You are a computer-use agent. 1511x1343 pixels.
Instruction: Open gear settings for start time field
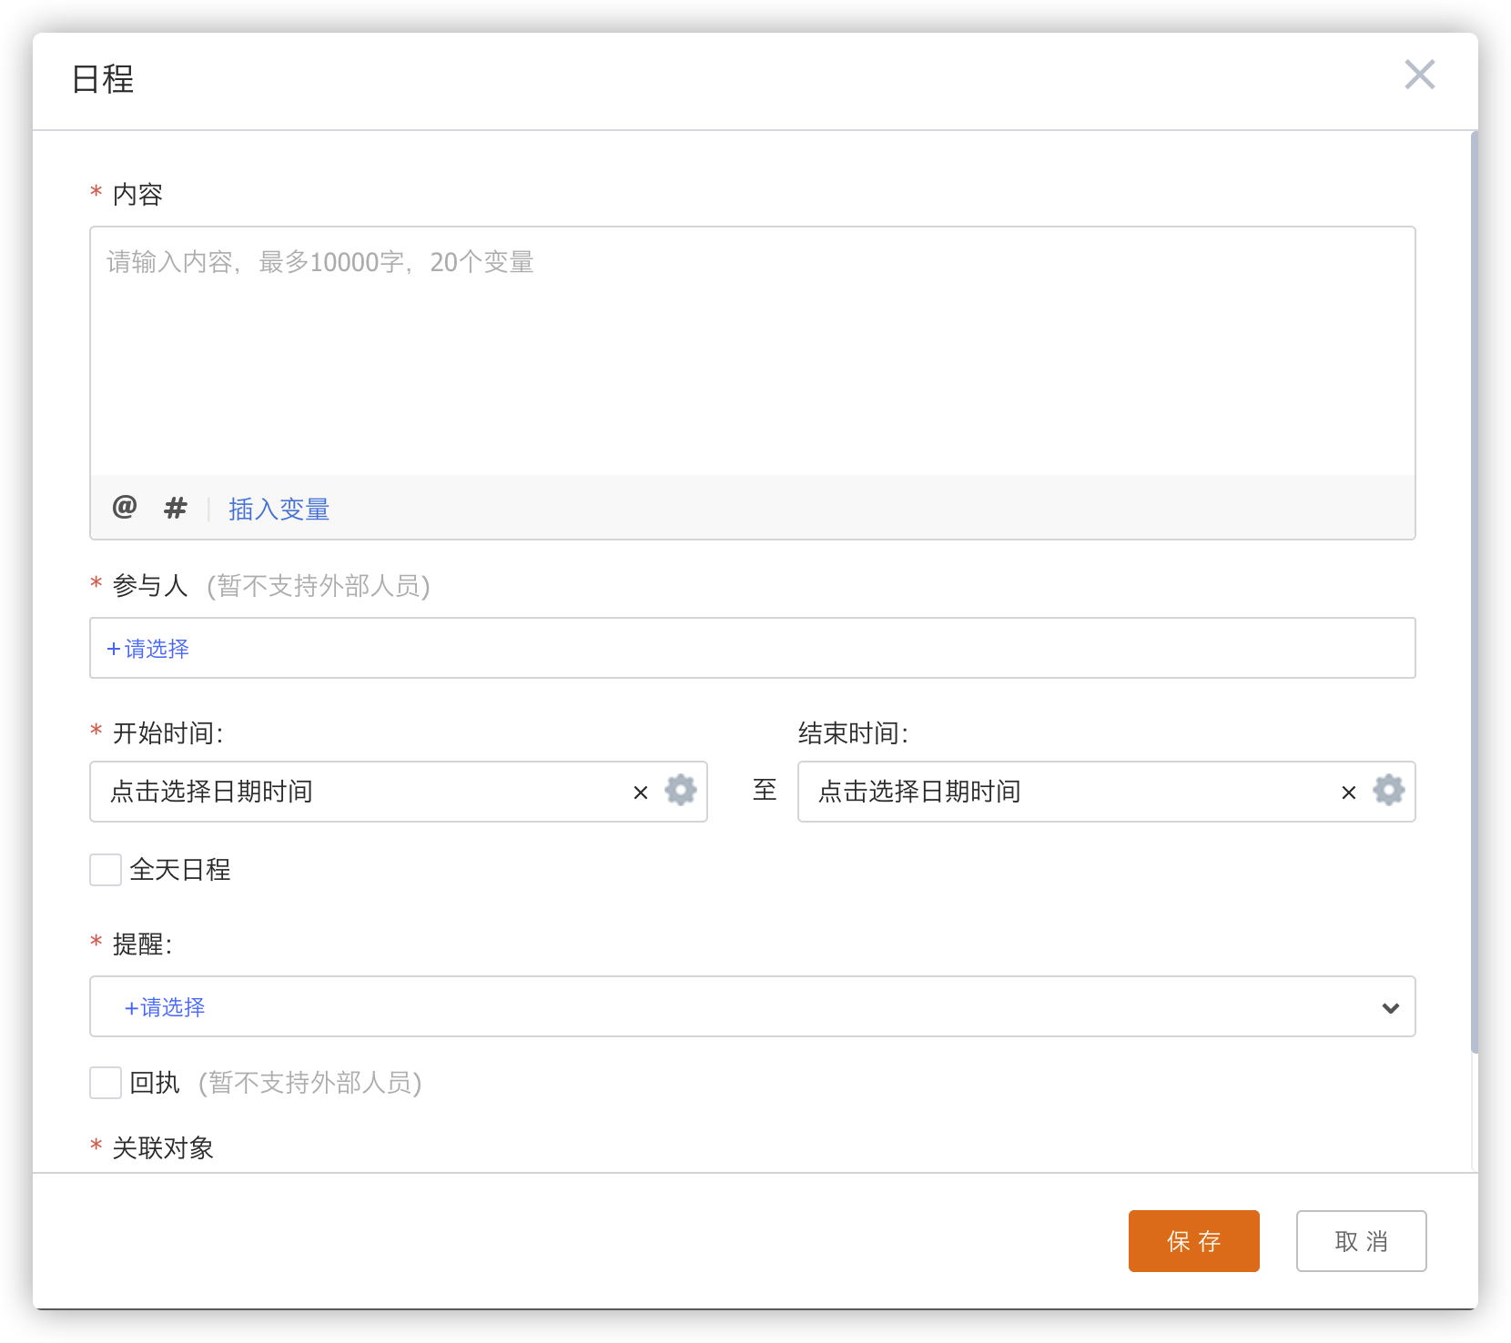(680, 791)
